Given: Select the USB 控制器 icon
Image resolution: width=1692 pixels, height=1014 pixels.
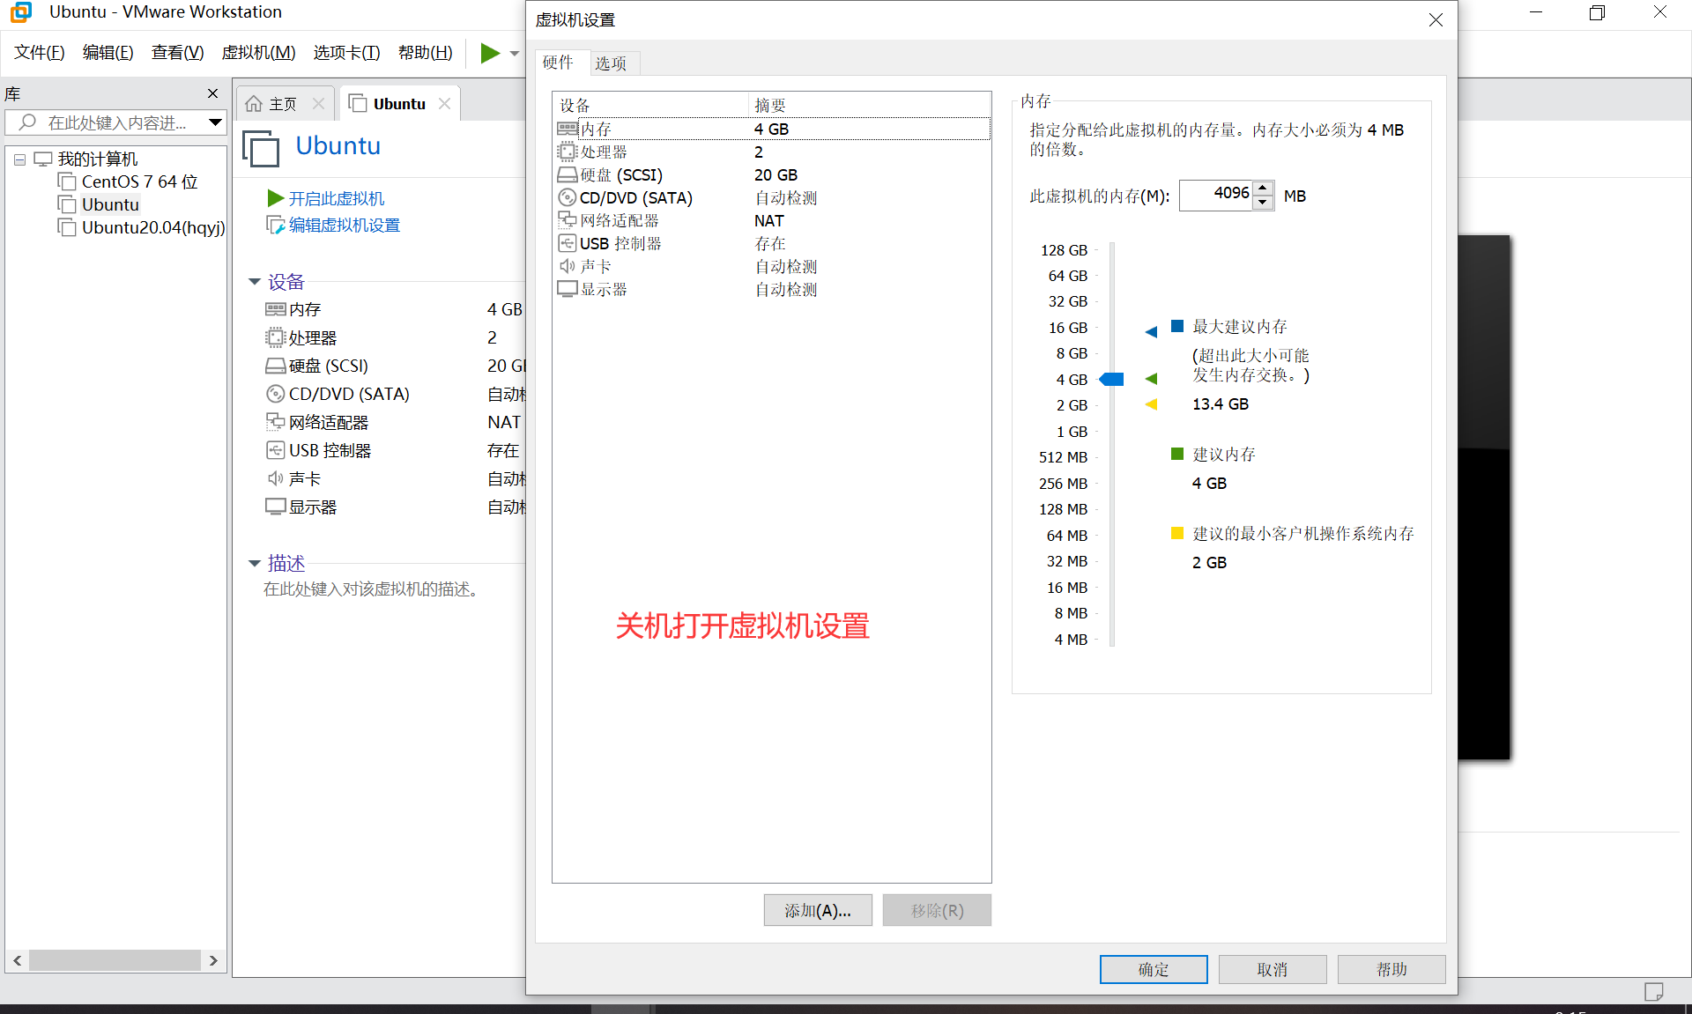Looking at the screenshot, I should click(568, 243).
